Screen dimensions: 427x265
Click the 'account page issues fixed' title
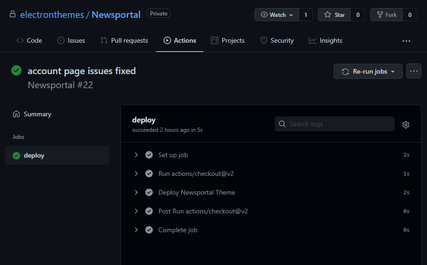pyautogui.click(x=82, y=71)
